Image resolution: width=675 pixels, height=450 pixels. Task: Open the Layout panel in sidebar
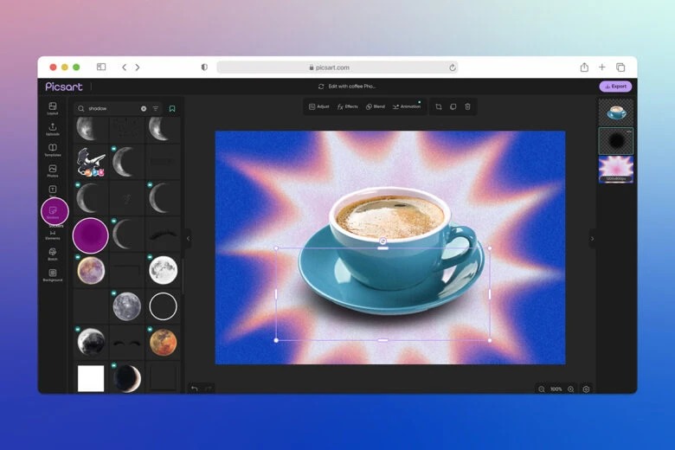pos(53,108)
